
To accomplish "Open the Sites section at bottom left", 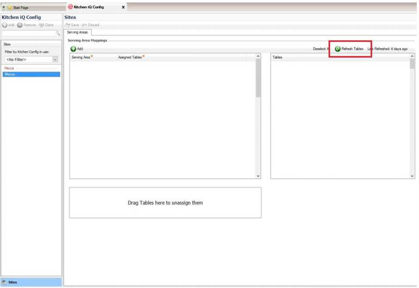I will 12,282.
